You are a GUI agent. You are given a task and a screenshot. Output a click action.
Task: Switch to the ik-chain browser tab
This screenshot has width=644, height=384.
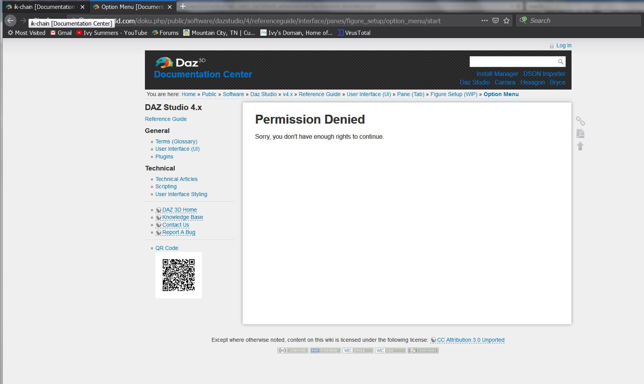pos(45,7)
